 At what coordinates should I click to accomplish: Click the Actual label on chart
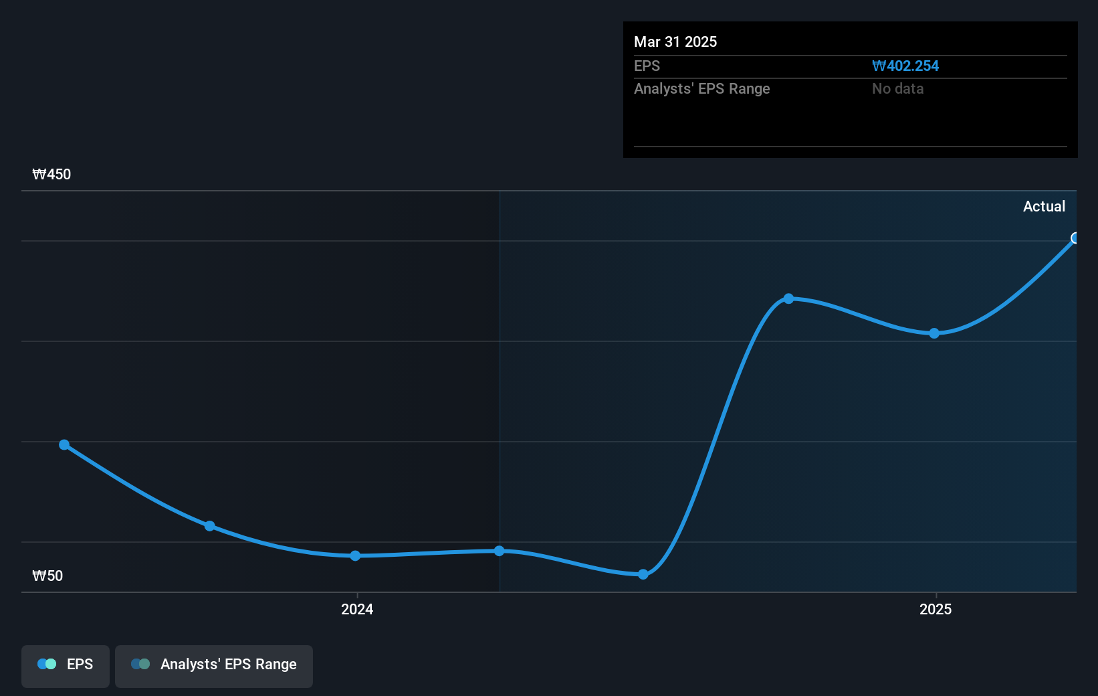point(1044,206)
